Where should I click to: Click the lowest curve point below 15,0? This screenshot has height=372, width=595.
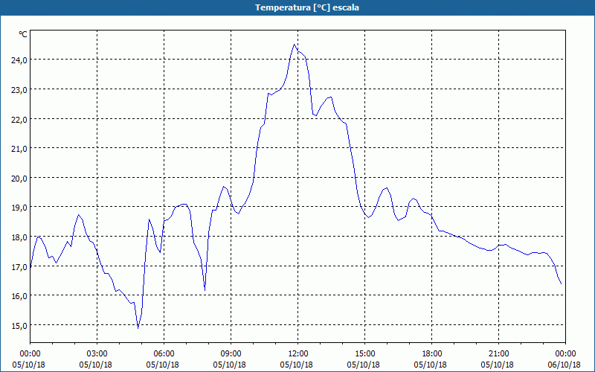[x=138, y=328]
